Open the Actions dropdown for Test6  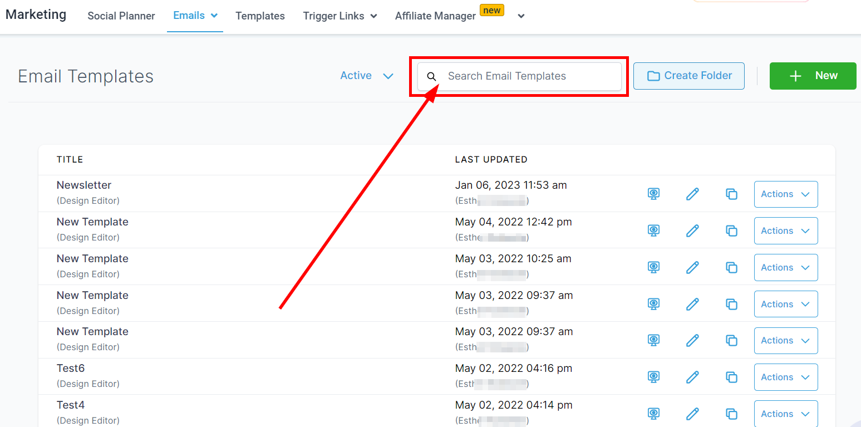click(x=785, y=377)
